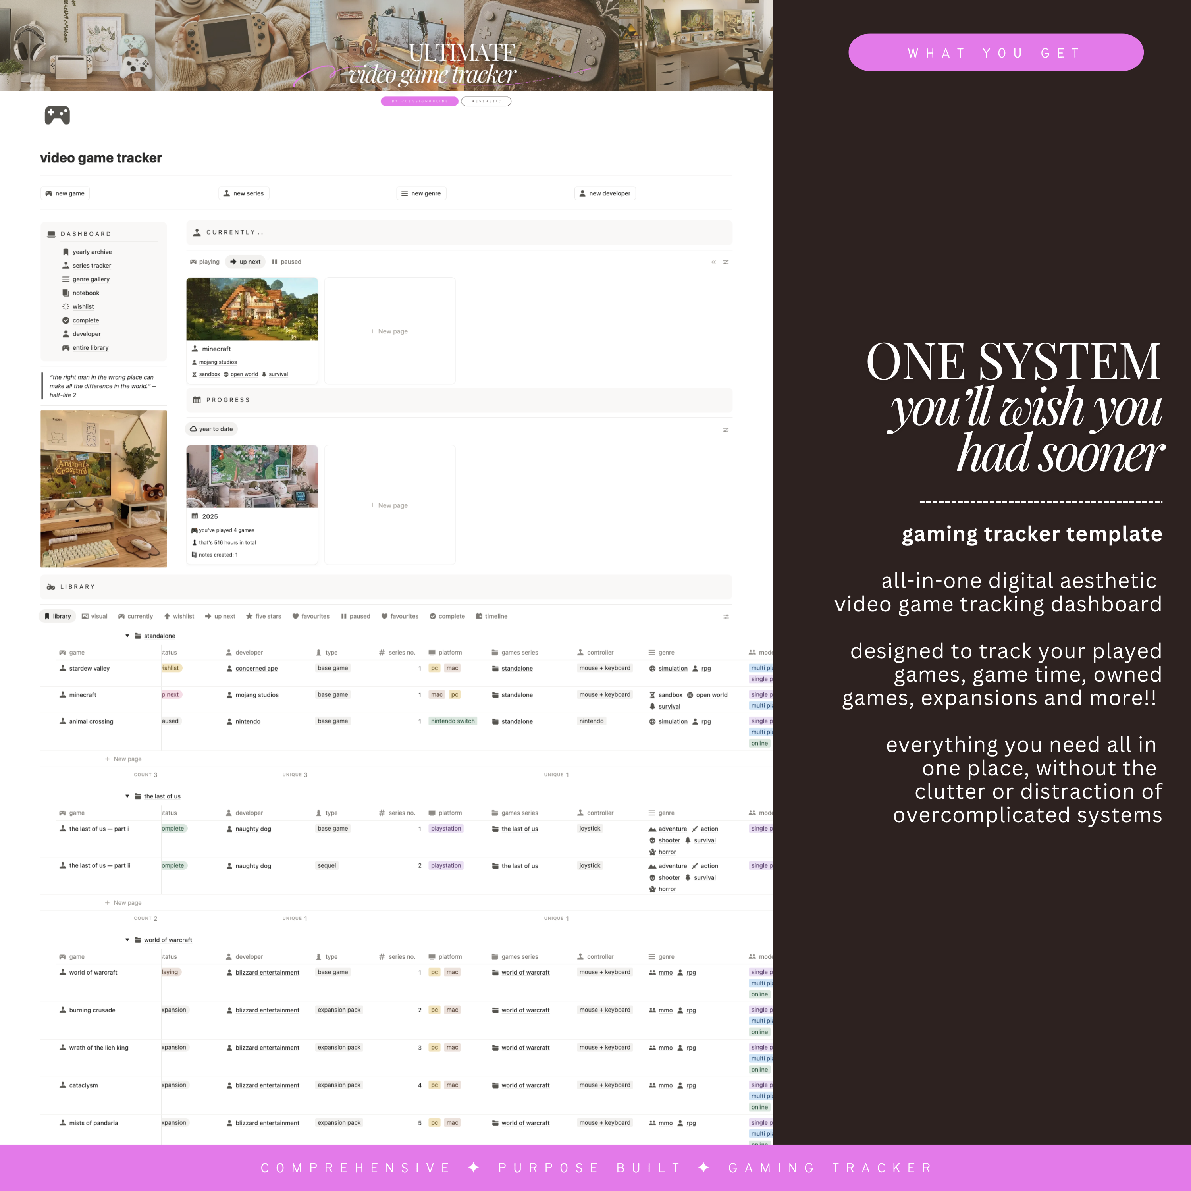The width and height of the screenshot is (1191, 1191).
Task: Click controller column header in warcraft table
Action: (x=595, y=957)
